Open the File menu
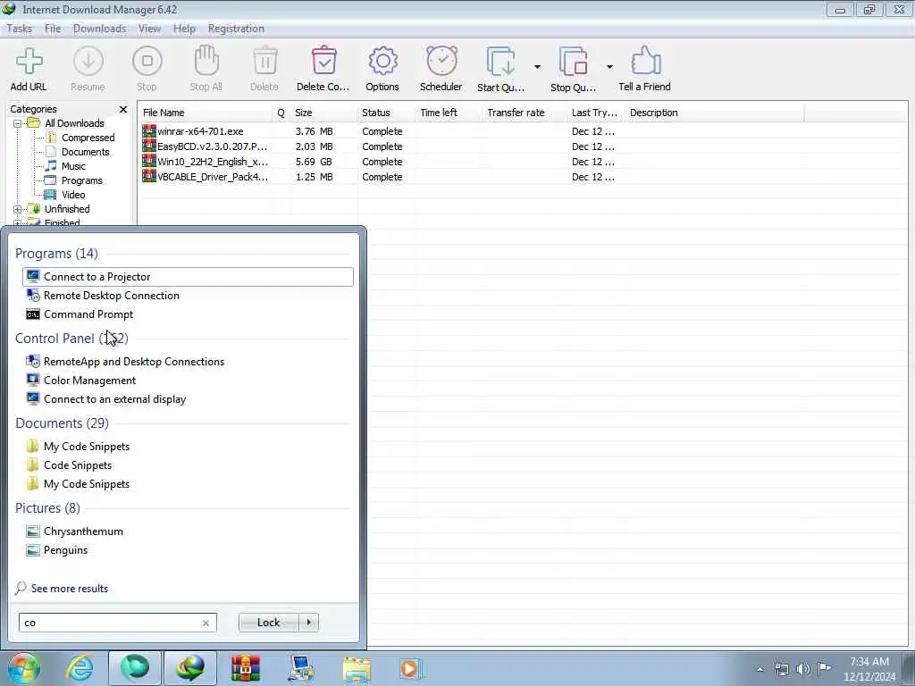Screen dimensions: 915x686 [x=53, y=29]
